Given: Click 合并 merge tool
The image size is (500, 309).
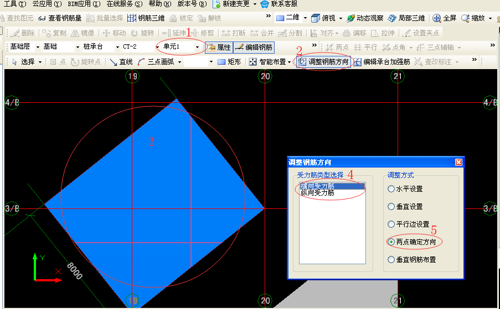Looking at the screenshot, I should (262, 33).
